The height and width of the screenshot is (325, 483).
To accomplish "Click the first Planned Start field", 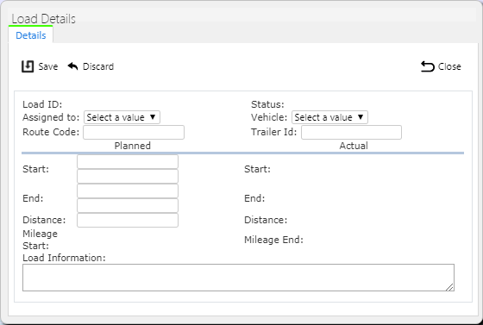I will [x=128, y=161].
